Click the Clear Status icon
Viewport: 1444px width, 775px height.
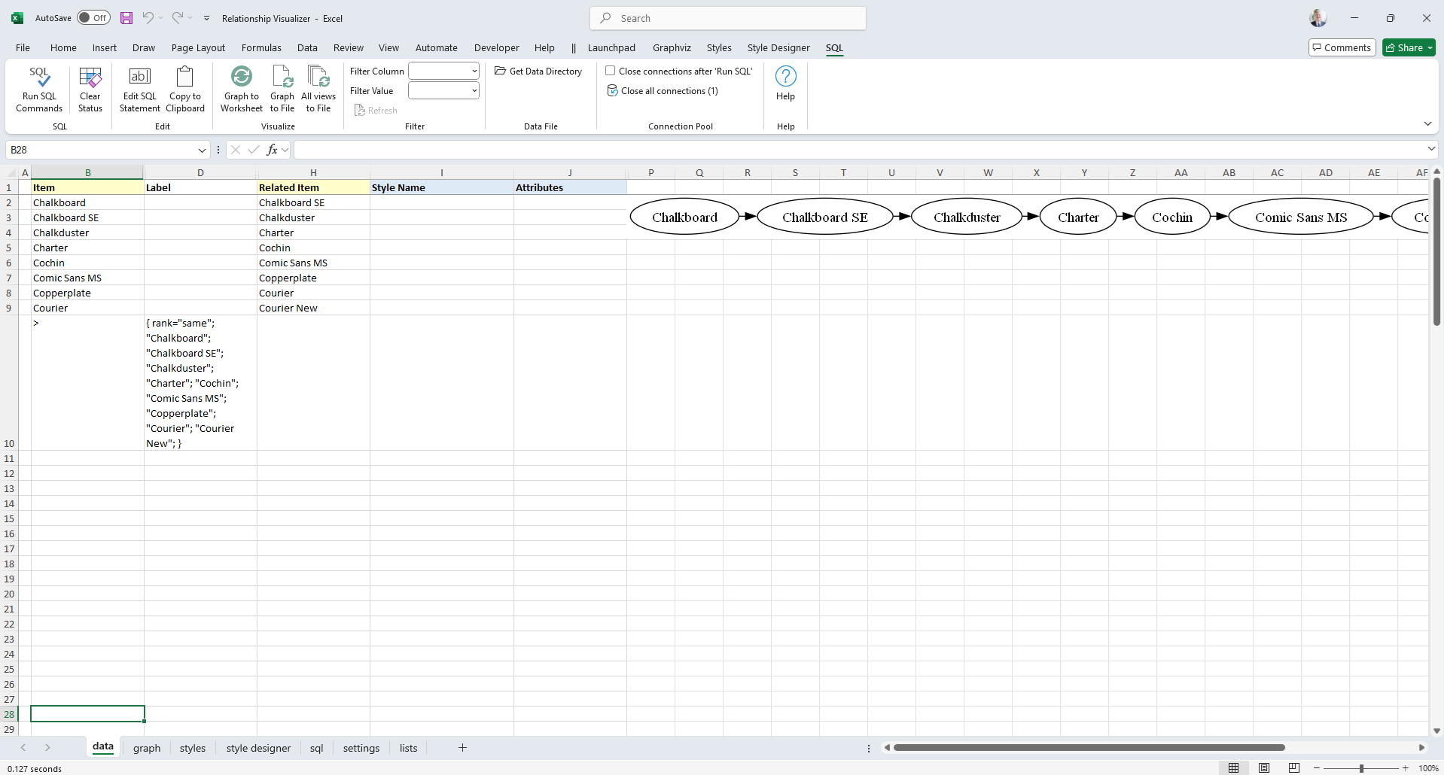[x=90, y=90]
